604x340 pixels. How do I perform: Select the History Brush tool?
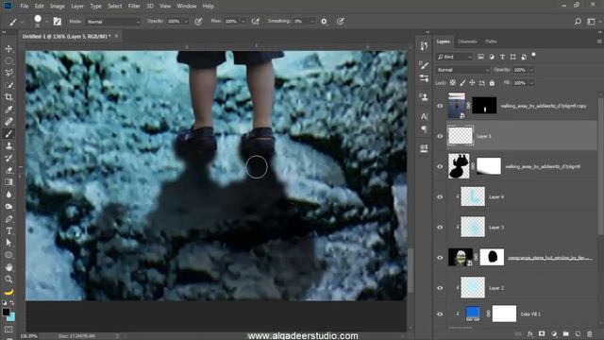pos(8,158)
